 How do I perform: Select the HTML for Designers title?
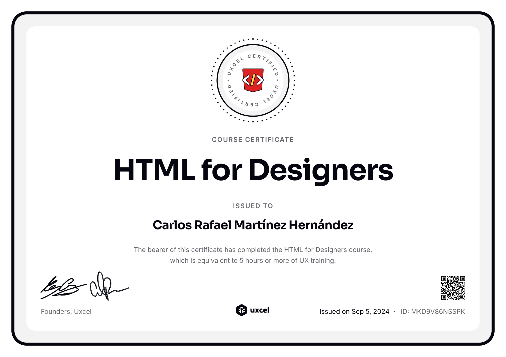pos(253,170)
